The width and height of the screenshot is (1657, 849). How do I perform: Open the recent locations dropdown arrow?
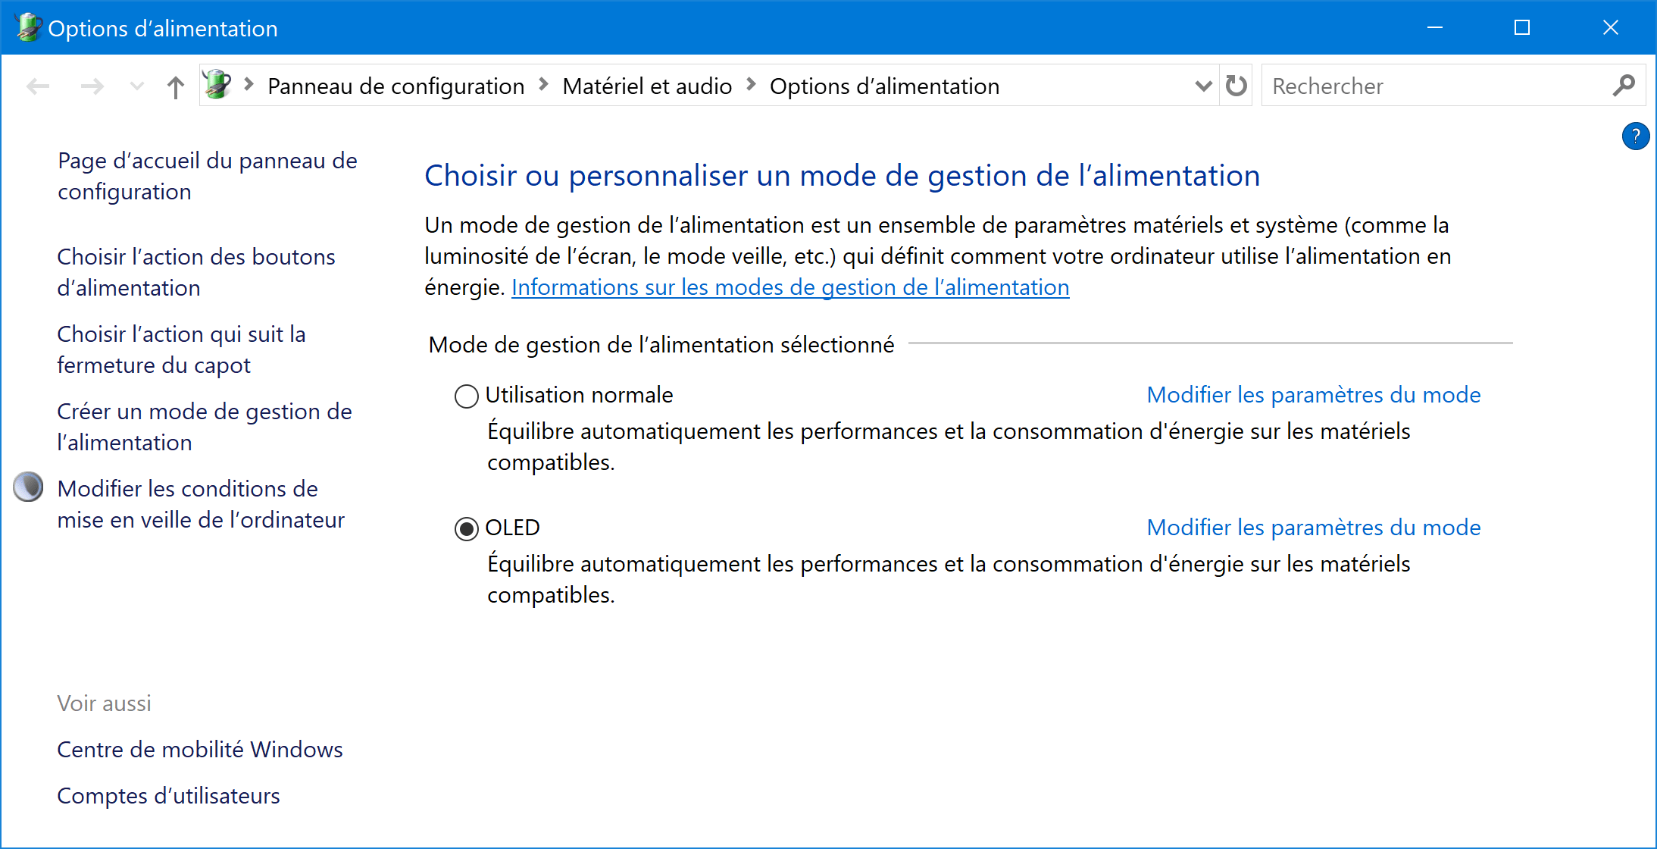[136, 86]
